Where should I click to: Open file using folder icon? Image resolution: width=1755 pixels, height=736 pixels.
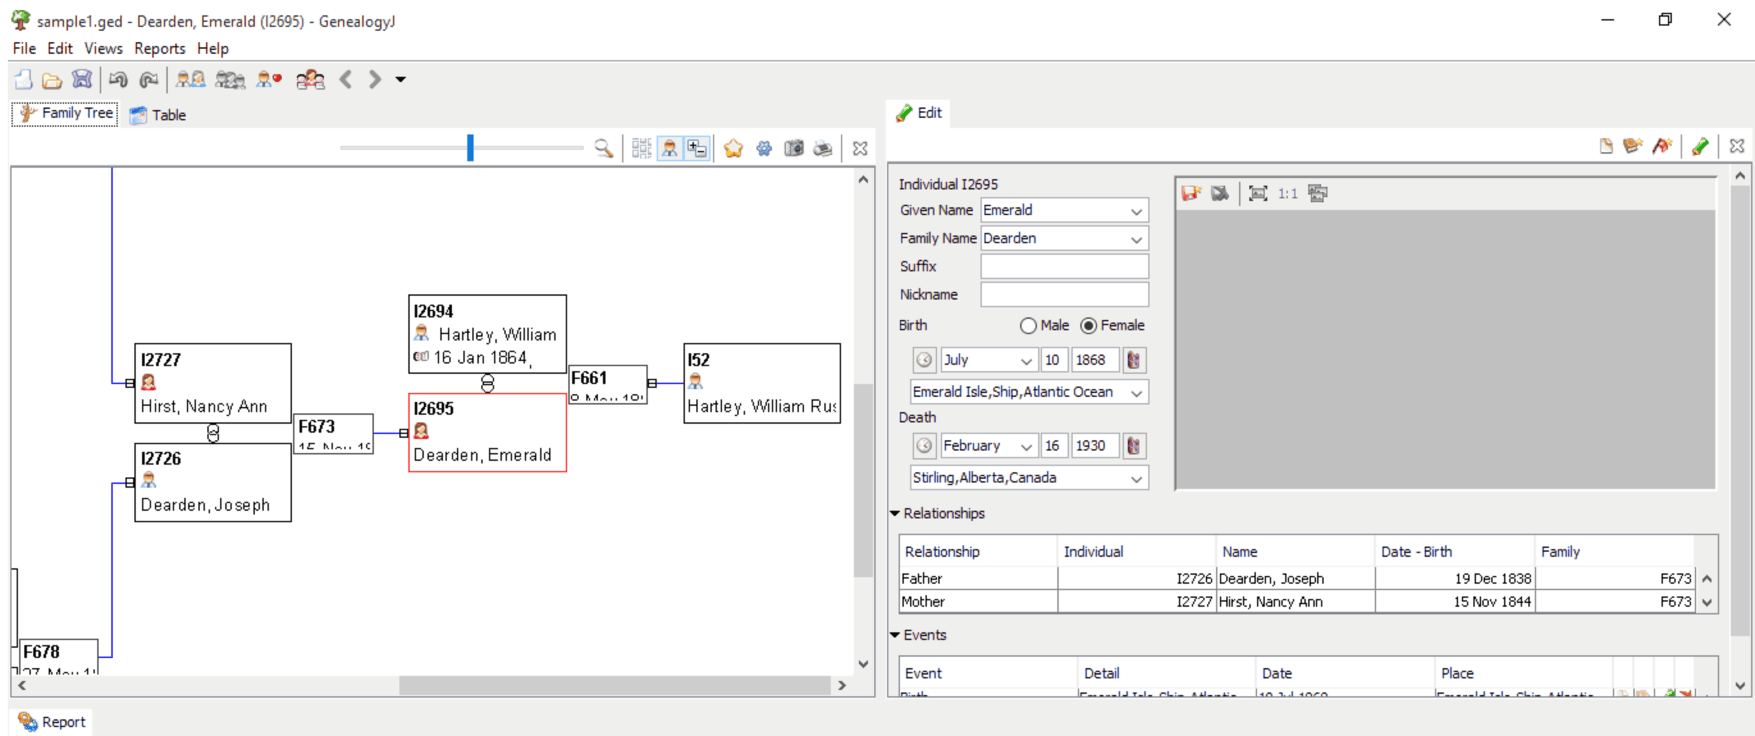tap(52, 81)
